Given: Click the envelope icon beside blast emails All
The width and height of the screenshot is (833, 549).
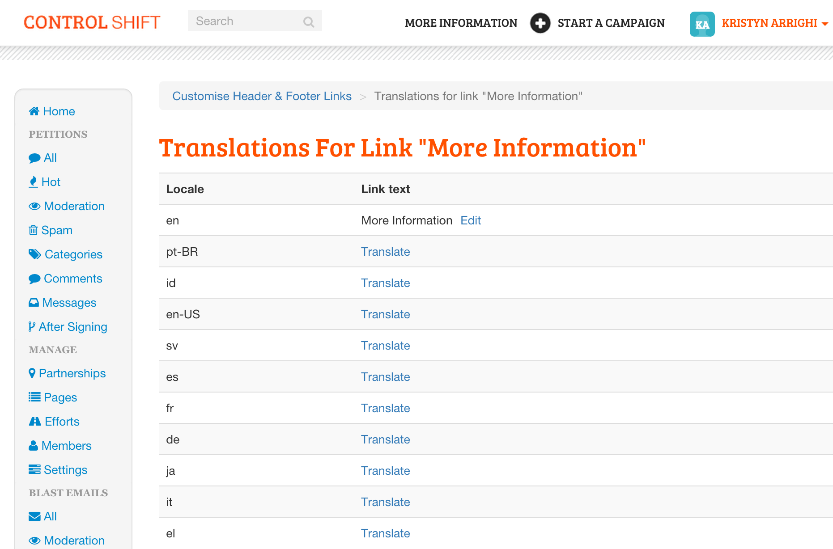Looking at the screenshot, I should point(34,516).
